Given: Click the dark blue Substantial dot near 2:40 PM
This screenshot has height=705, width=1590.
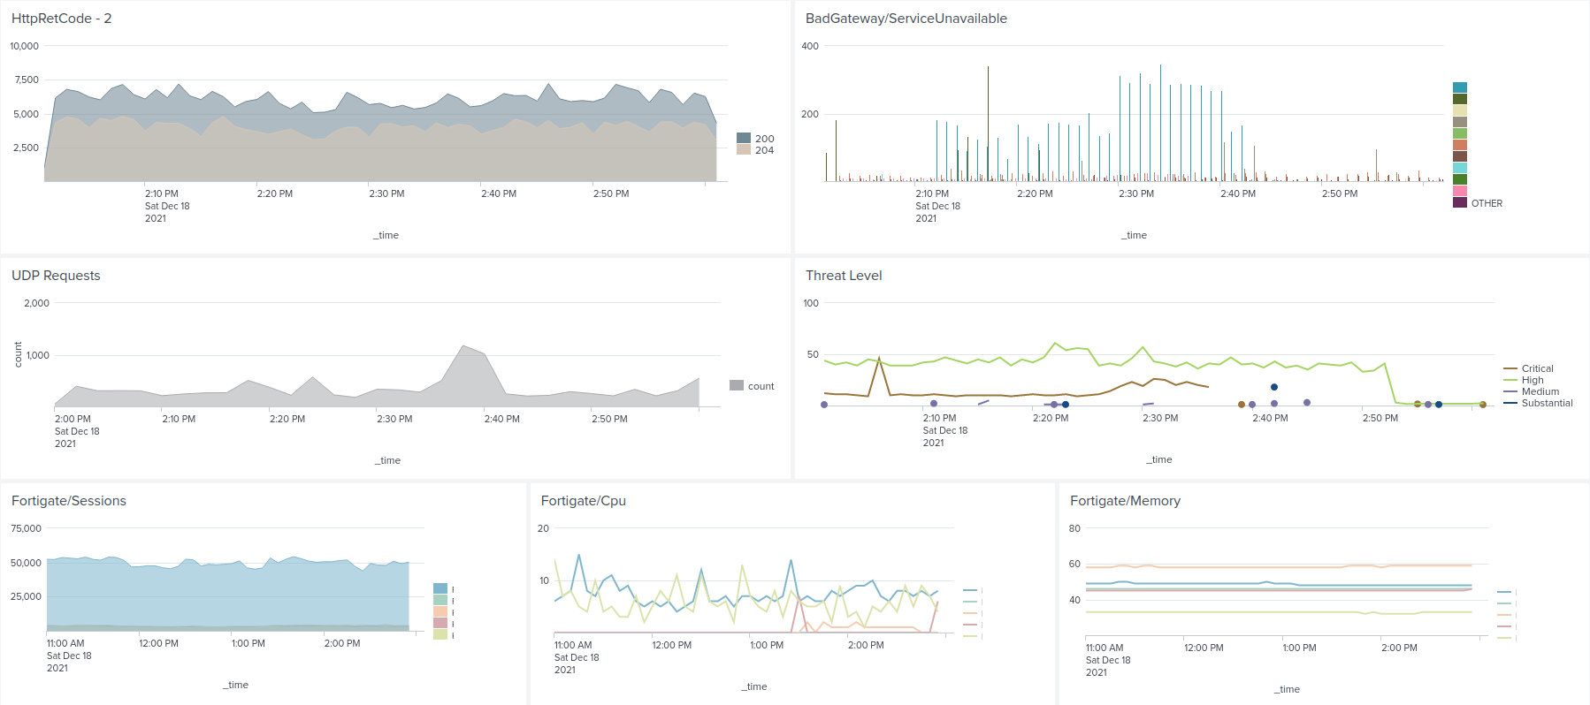Looking at the screenshot, I should pos(1273,387).
